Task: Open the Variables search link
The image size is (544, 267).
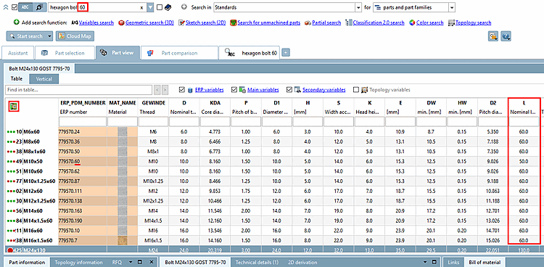Action: (96, 22)
